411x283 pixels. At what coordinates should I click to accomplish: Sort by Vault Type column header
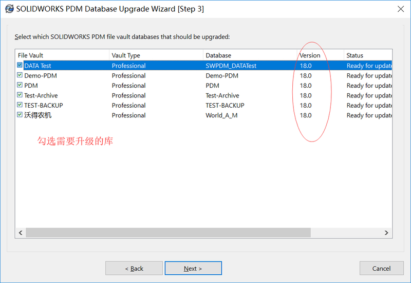tap(156, 55)
